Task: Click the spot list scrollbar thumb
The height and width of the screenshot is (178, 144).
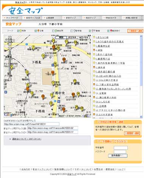Action: (x=141, y=62)
